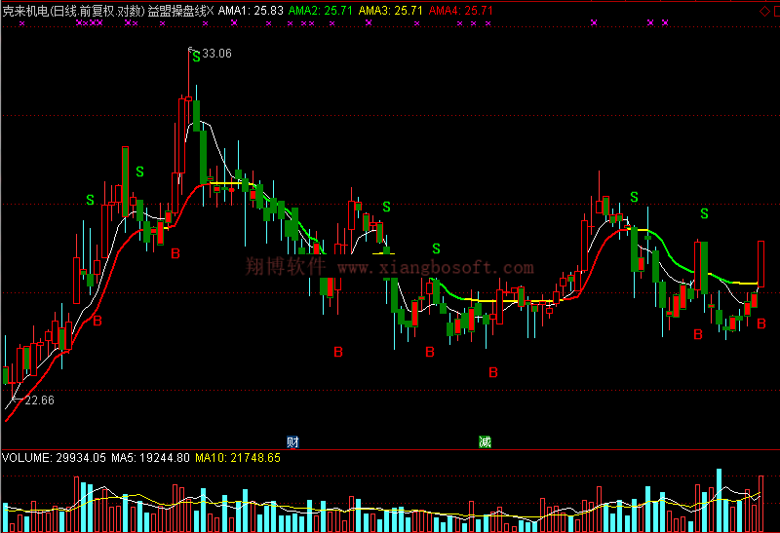Click the 财 financial info marker
Screen dimensions: 780x533
point(293,442)
